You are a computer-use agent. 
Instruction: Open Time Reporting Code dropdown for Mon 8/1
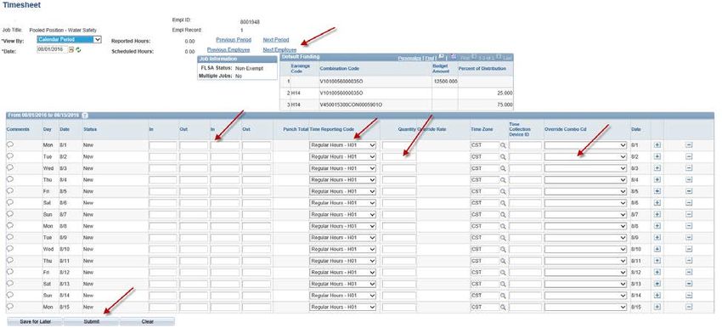pyautogui.click(x=342, y=145)
